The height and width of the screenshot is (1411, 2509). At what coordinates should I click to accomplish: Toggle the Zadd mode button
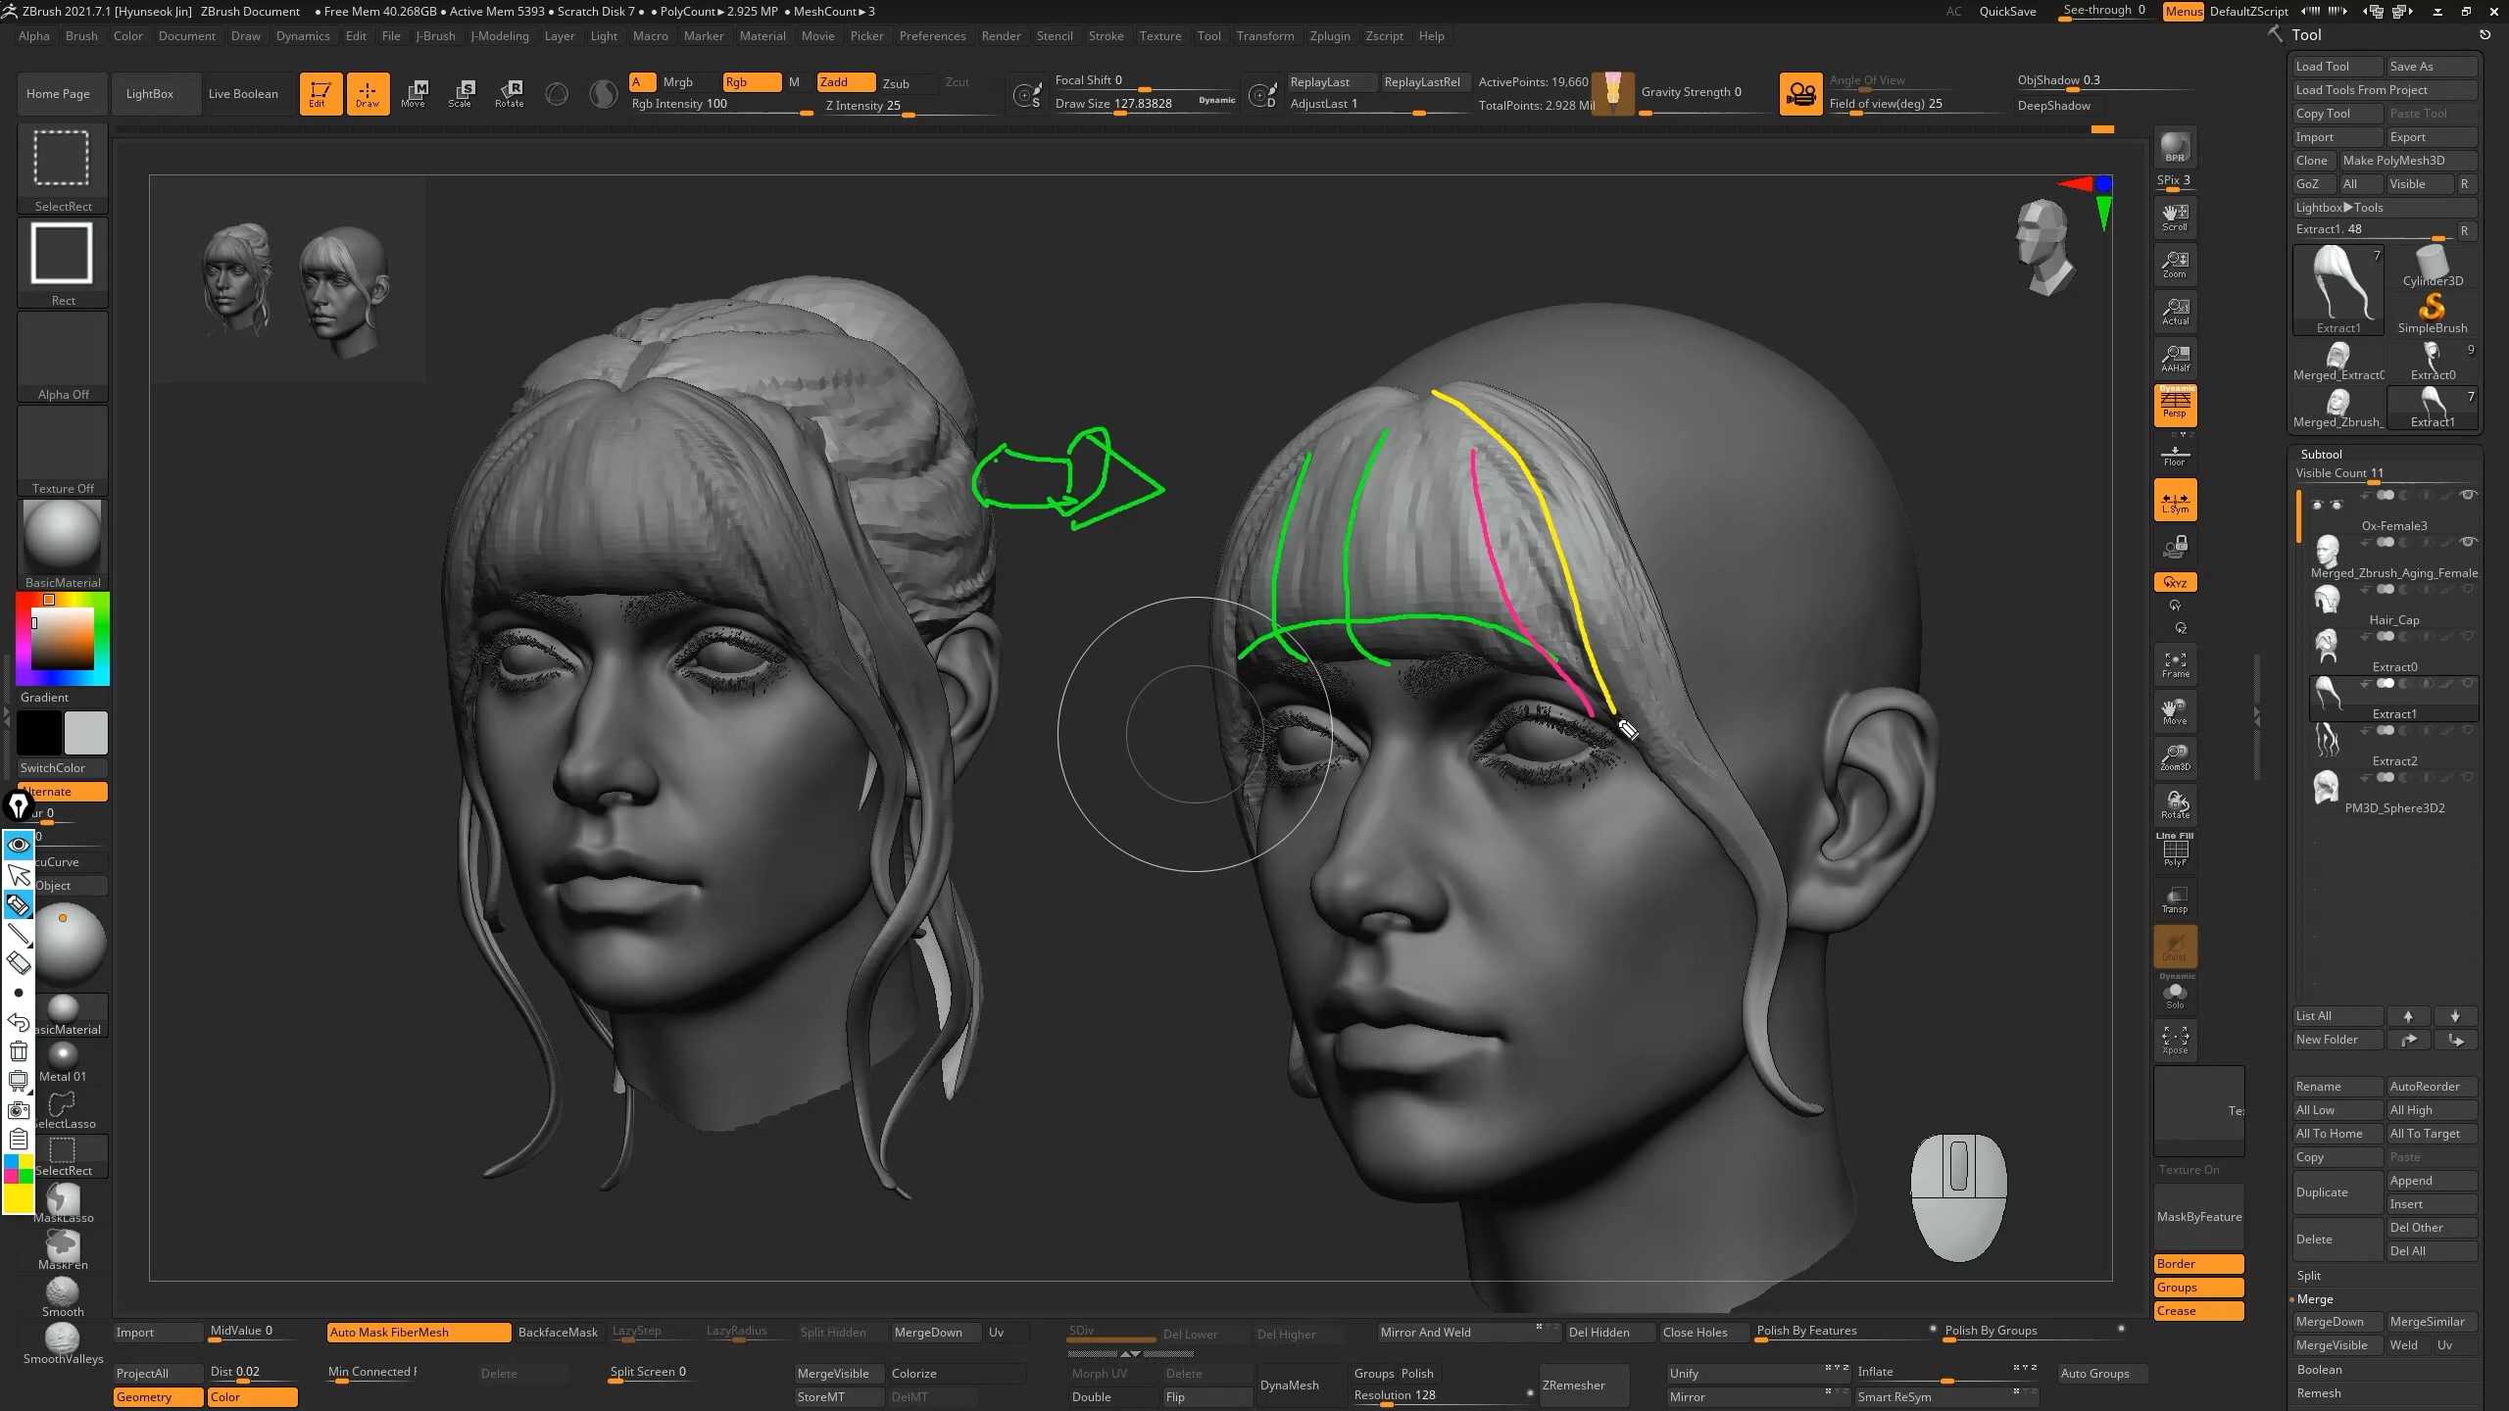[x=845, y=82]
